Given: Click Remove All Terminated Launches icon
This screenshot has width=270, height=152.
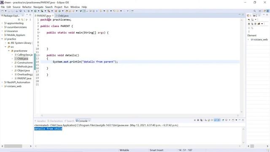Looking at the screenshot, I should tap(201, 120).
